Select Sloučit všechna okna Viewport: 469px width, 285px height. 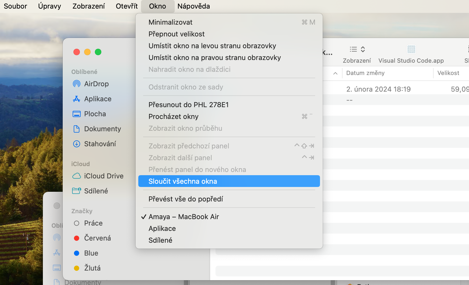[x=229, y=181]
